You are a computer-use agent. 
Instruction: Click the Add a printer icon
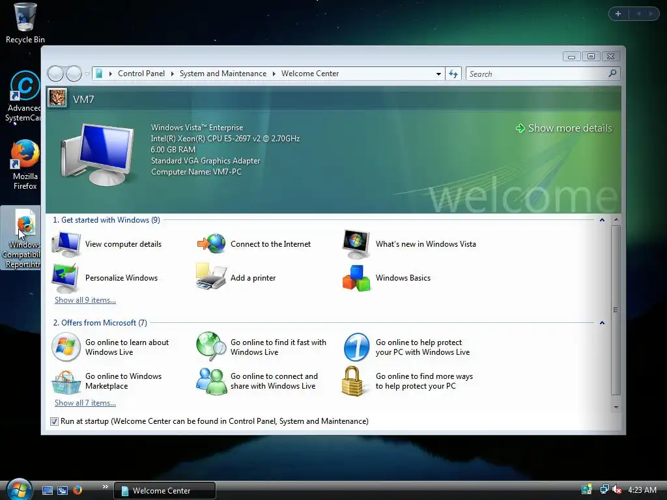point(211,276)
